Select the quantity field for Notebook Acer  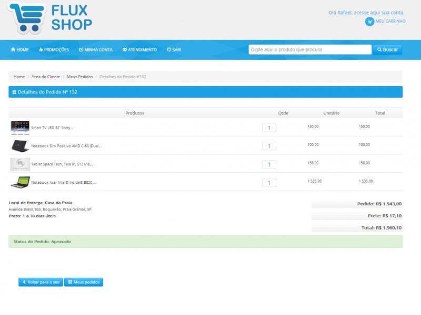click(269, 183)
